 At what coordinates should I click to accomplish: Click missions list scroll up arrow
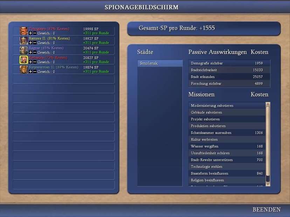pyautogui.click(x=268, y=104)
